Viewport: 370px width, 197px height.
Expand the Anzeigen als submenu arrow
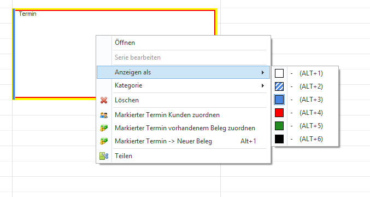click(263, 72)
